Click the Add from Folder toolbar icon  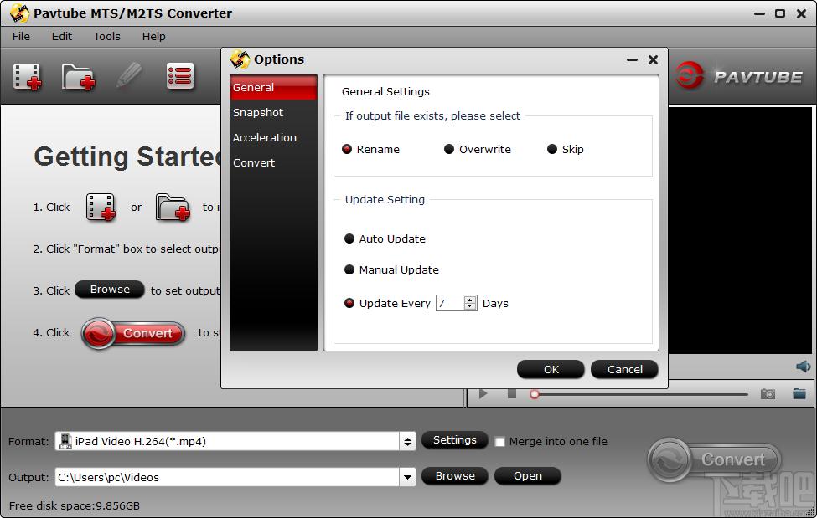coord(78,77)
